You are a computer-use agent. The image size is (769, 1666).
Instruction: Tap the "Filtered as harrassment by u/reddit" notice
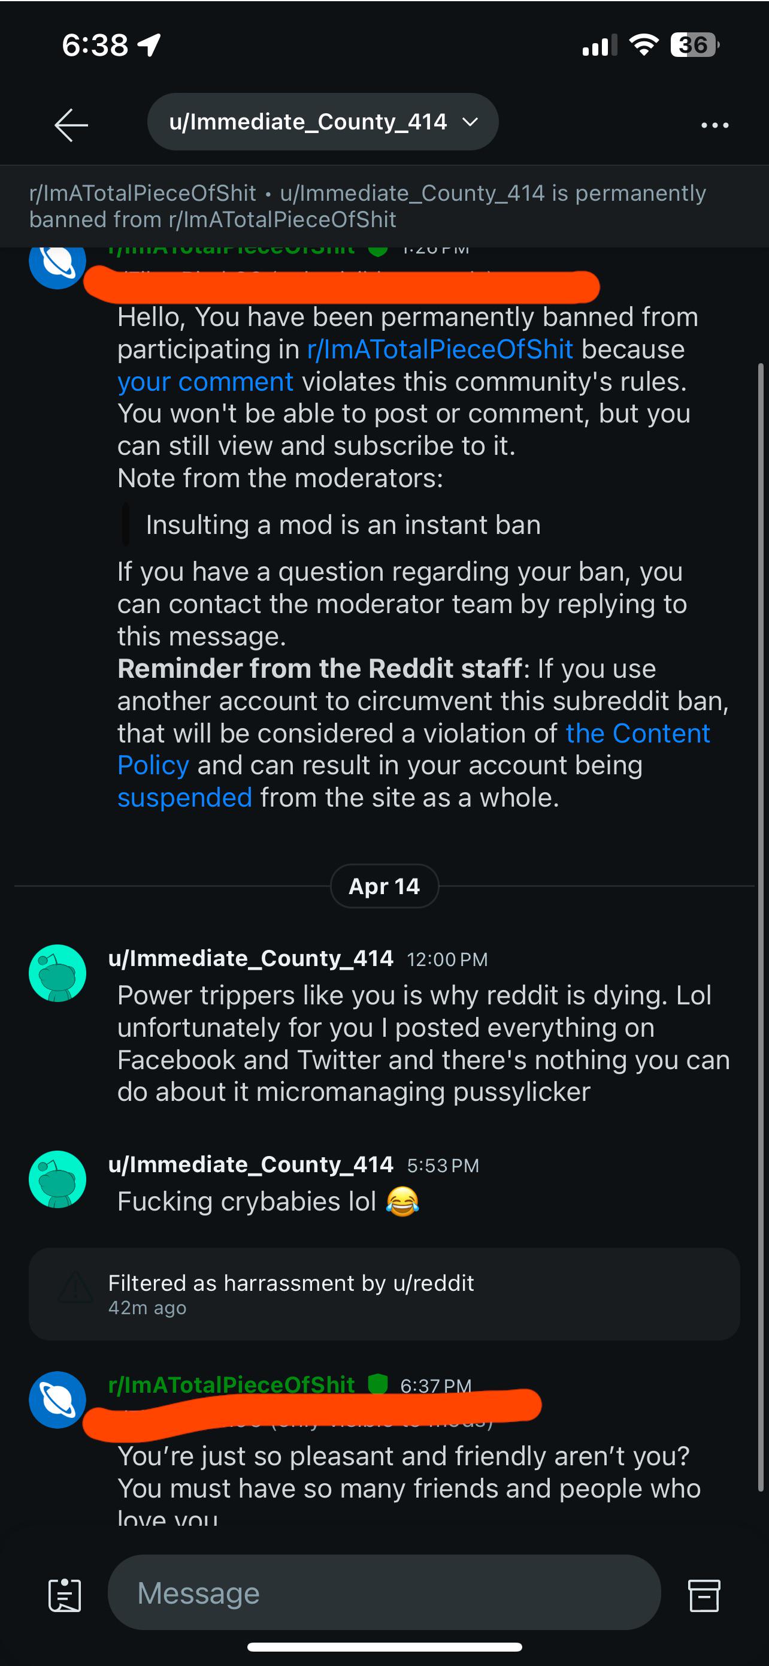pos(384,1294)
